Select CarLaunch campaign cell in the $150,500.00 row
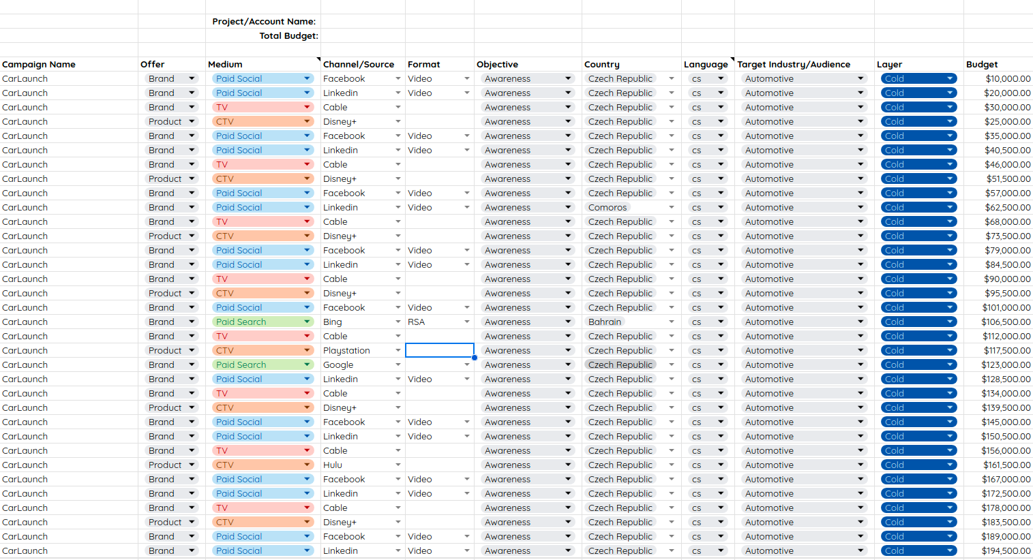This screenshot has height=560, width=1033. click(x=69, y=436)
